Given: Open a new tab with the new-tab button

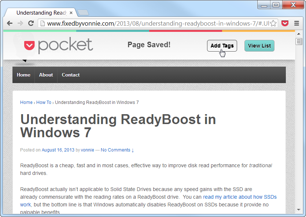Looking at the screenshot, I should coord(83,13).
